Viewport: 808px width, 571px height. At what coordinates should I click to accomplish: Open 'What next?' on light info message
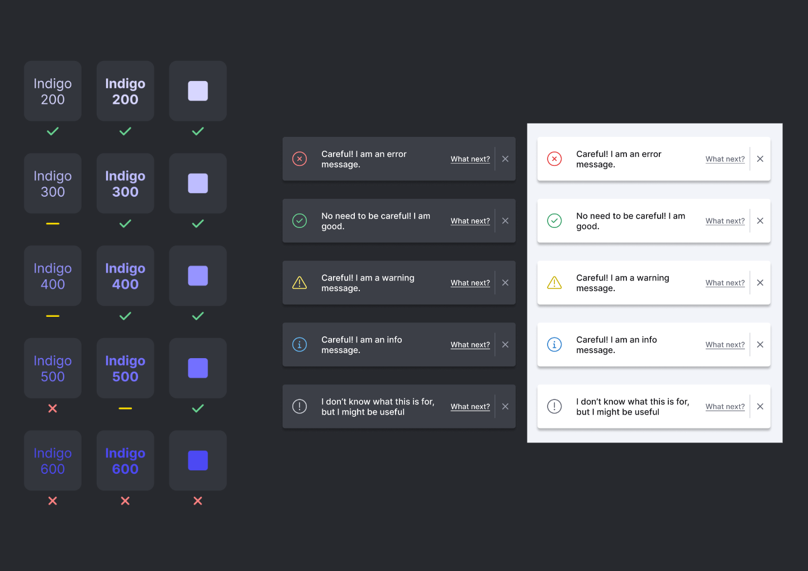(725, 345)
